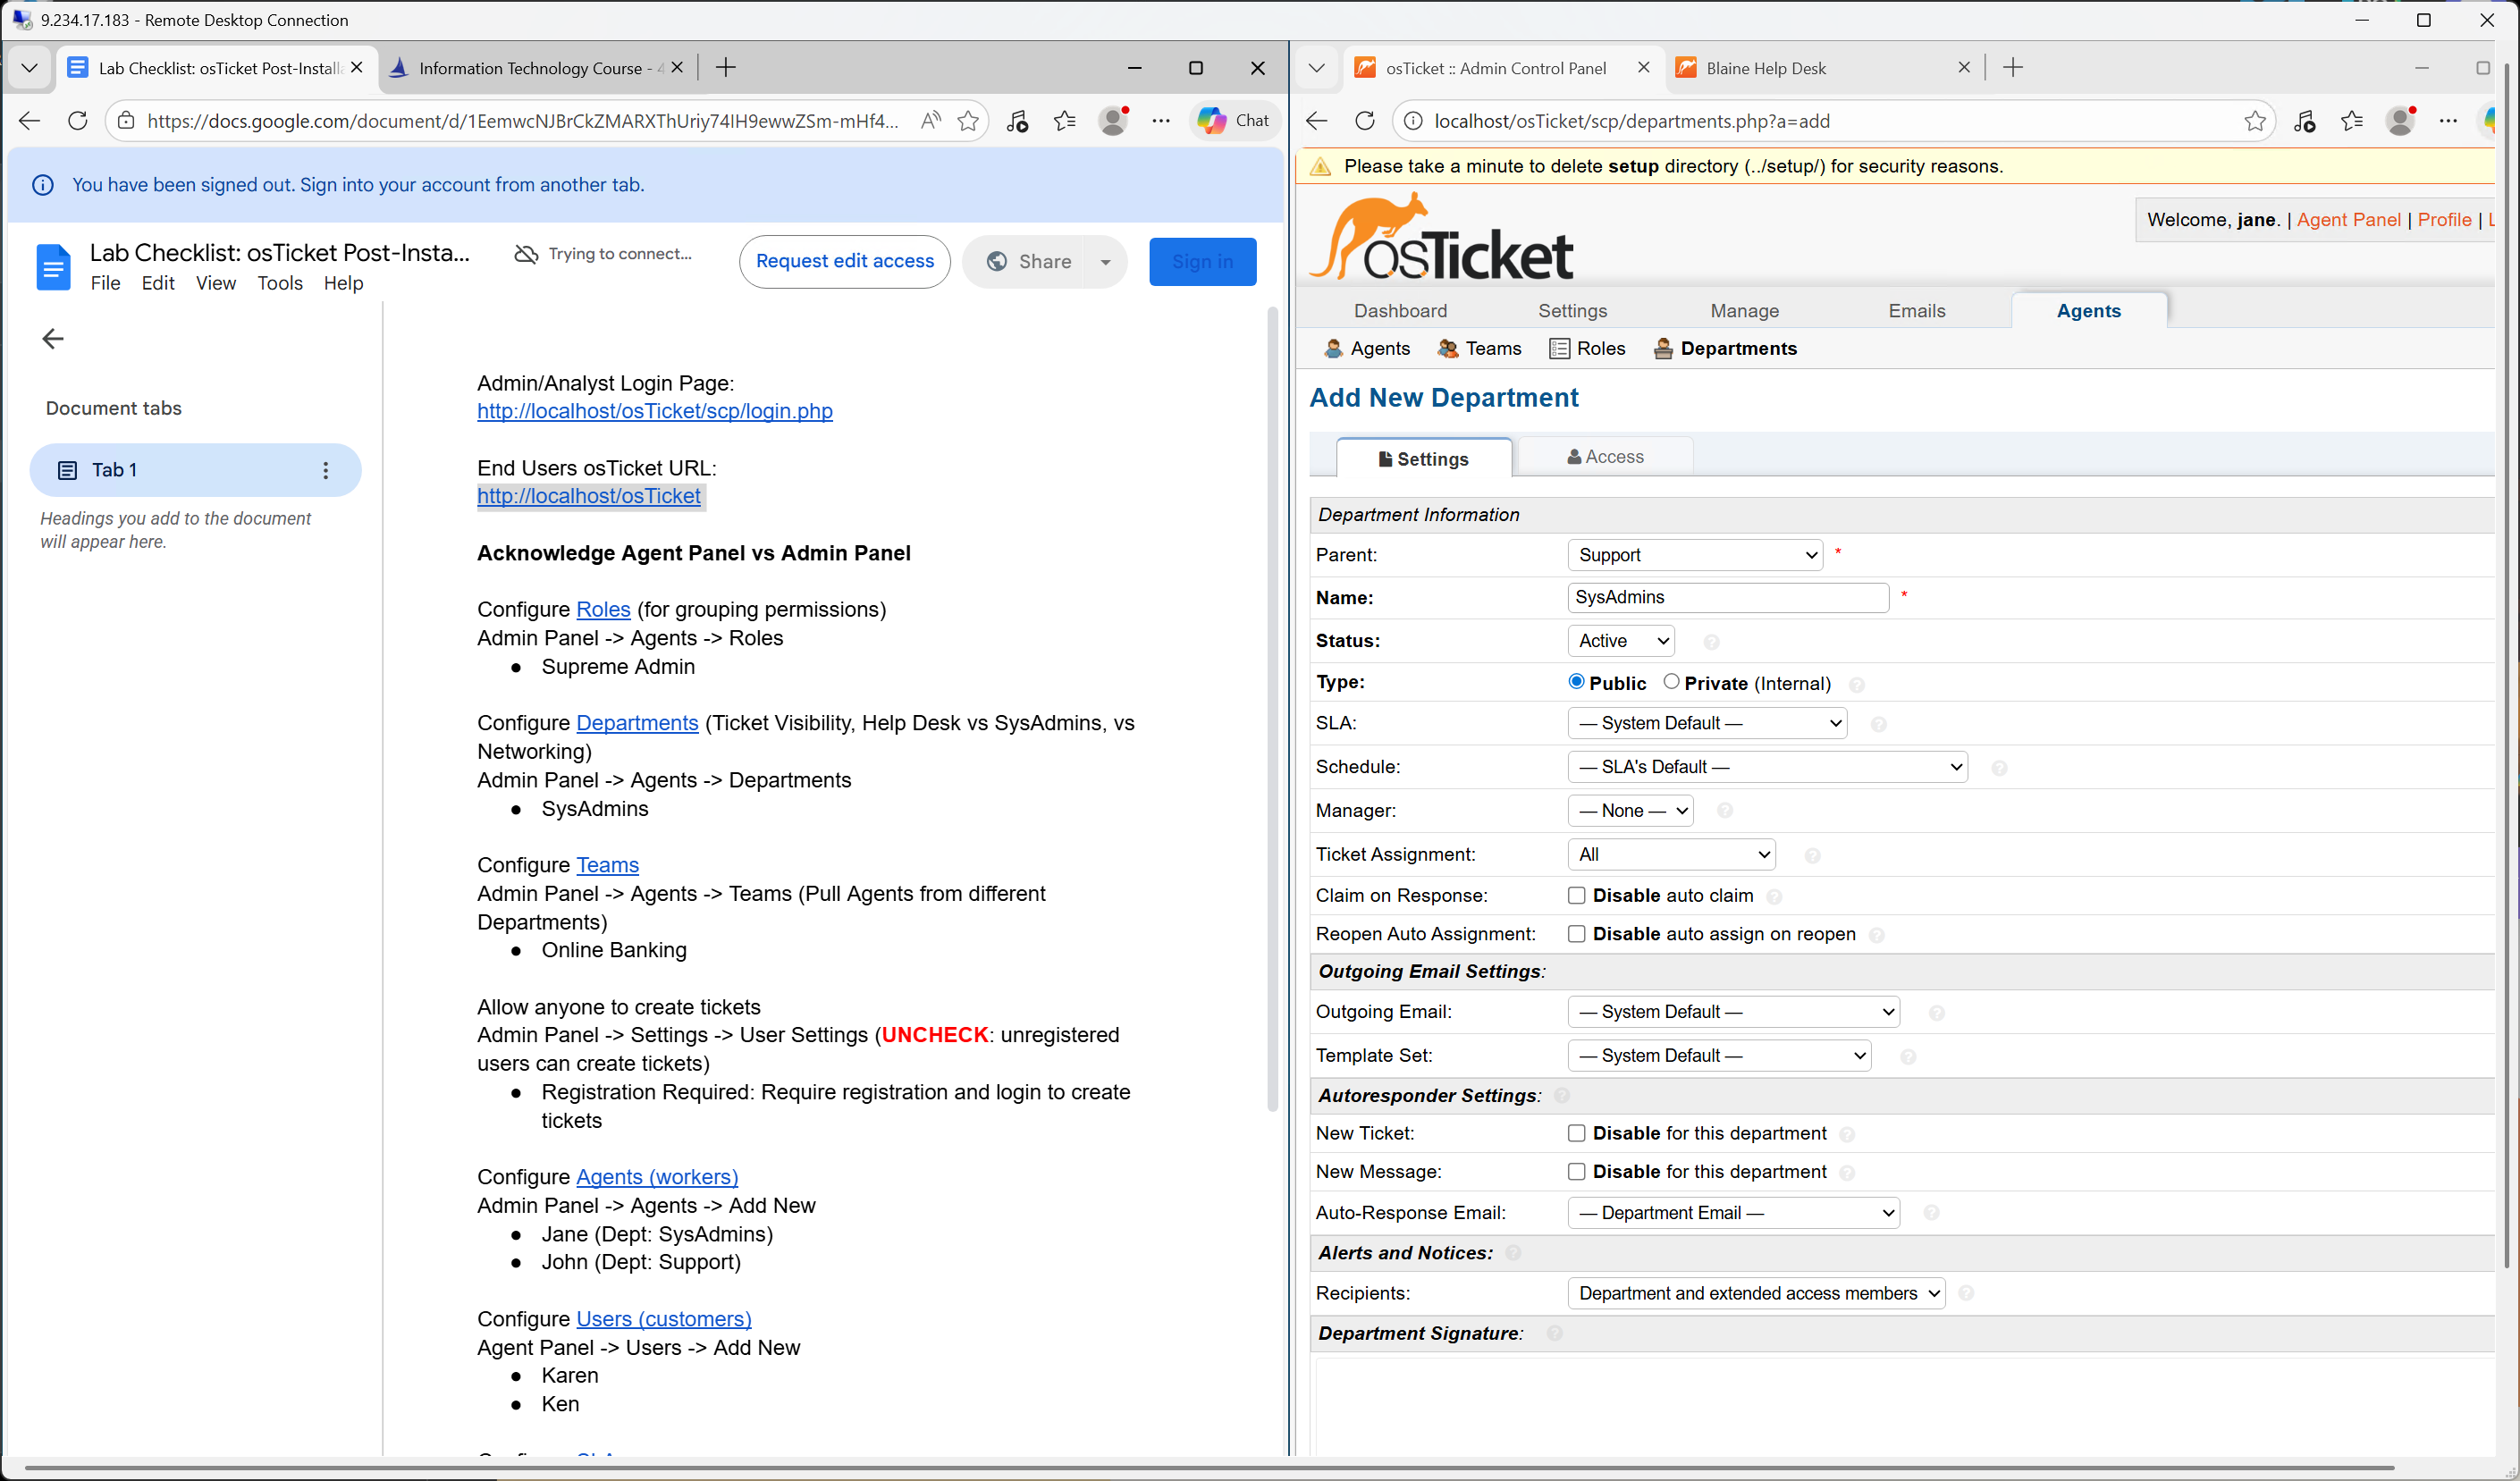The width and height of the screenshot is (2520, 1481).
Task: Click the department Name input field
Action: 1727,598
